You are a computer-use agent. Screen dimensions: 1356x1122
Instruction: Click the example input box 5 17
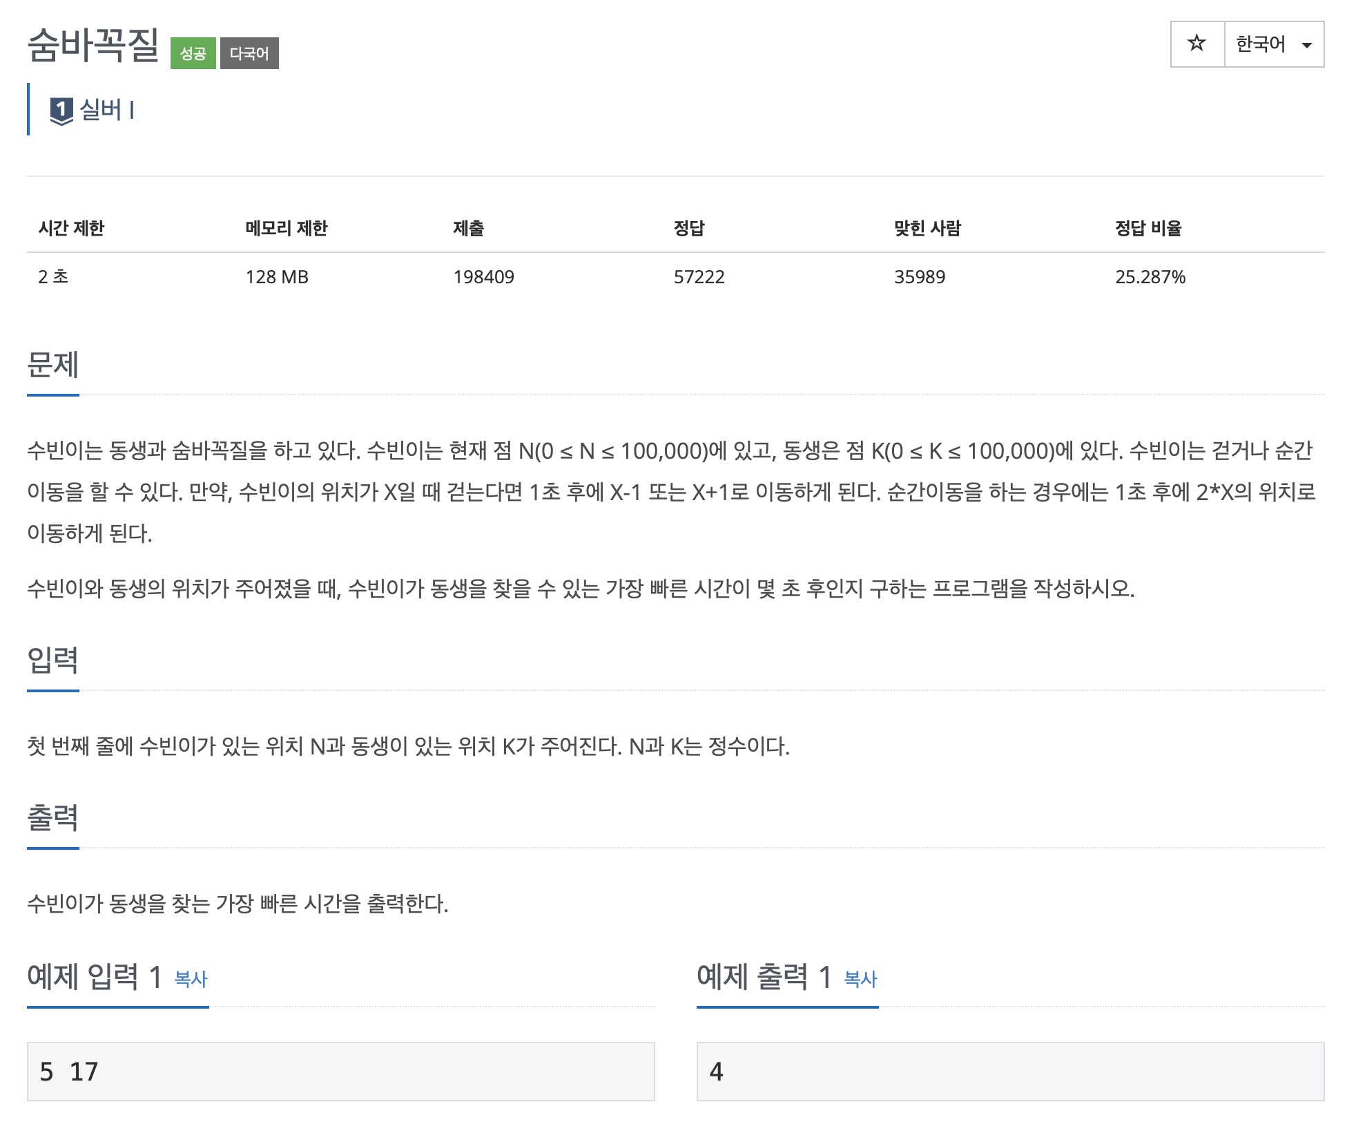pos(340,1072)
